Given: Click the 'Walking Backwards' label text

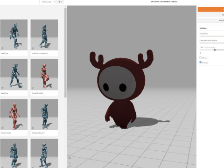Looking at the screenshot, I should coord(40,53).
